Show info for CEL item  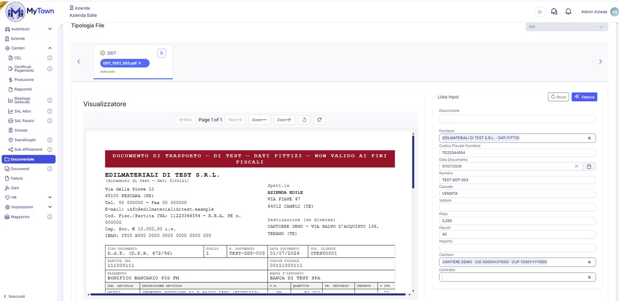point(50,58)
